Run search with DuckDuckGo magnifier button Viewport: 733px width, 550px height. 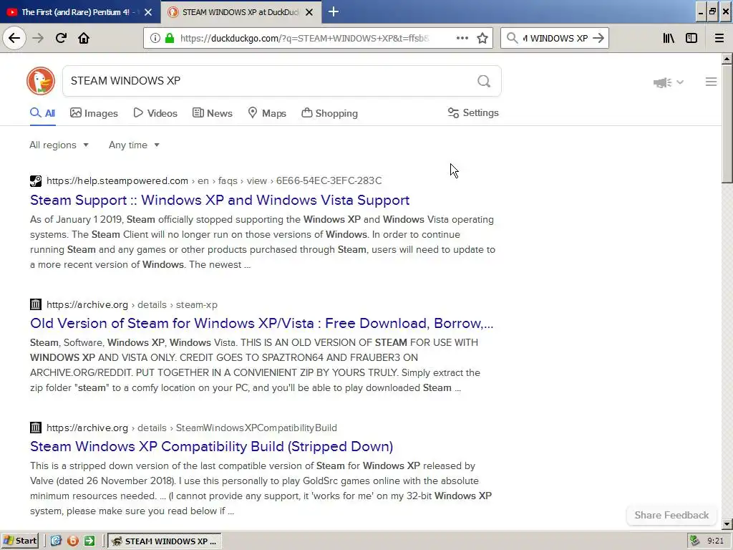click(484, 82)
